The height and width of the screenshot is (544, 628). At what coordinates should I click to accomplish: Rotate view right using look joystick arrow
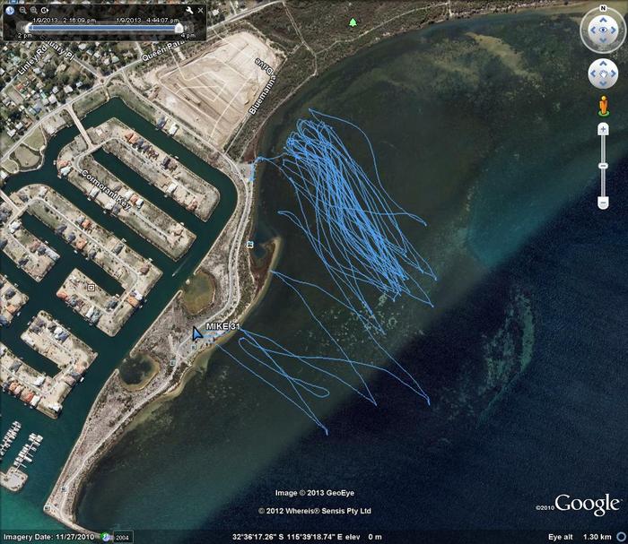[615, 31]
